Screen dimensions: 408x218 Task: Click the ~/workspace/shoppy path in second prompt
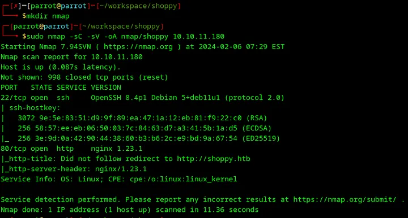pos(121,27)
